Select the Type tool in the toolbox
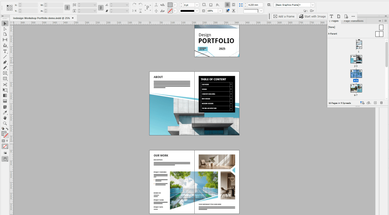Screen dimensions: 389x215 [x=5, y=51]
